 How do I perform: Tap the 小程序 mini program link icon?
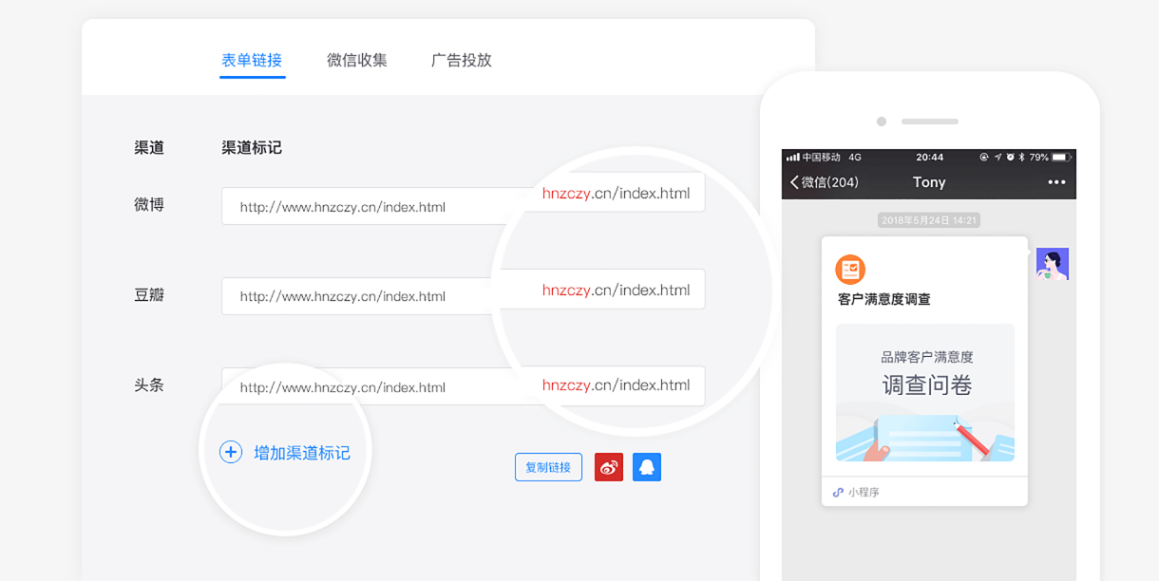[x=838, y=493]
